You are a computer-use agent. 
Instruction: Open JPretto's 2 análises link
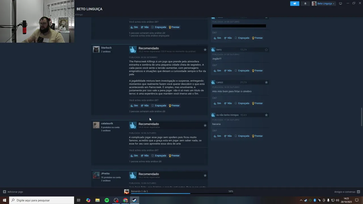pos(106,181)
